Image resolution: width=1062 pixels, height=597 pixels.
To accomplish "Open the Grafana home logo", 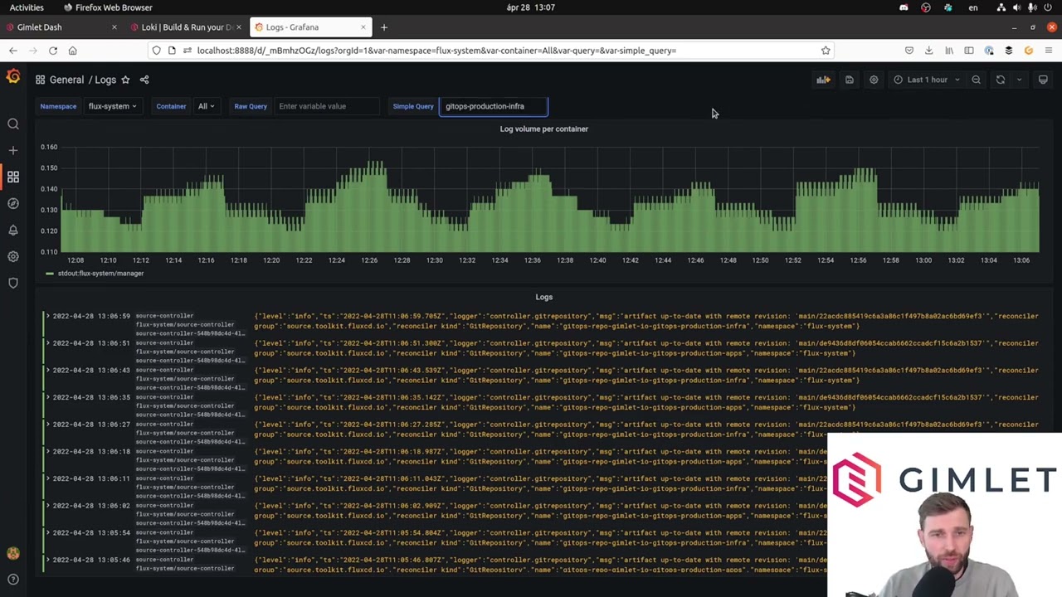I will pyautogui.click(x=13, y=77).
